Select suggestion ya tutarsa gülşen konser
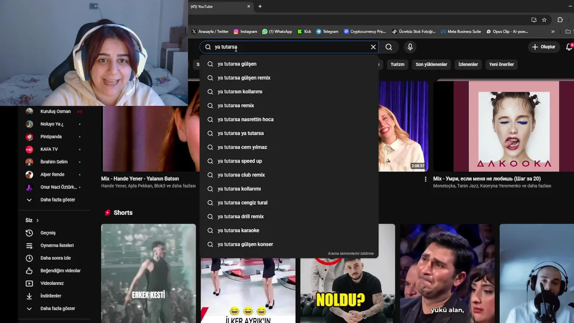 [289, 244]
